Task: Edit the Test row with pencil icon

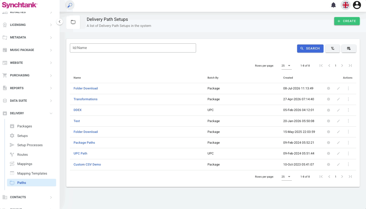Action: pyautogui.click(x=338, y=121)
